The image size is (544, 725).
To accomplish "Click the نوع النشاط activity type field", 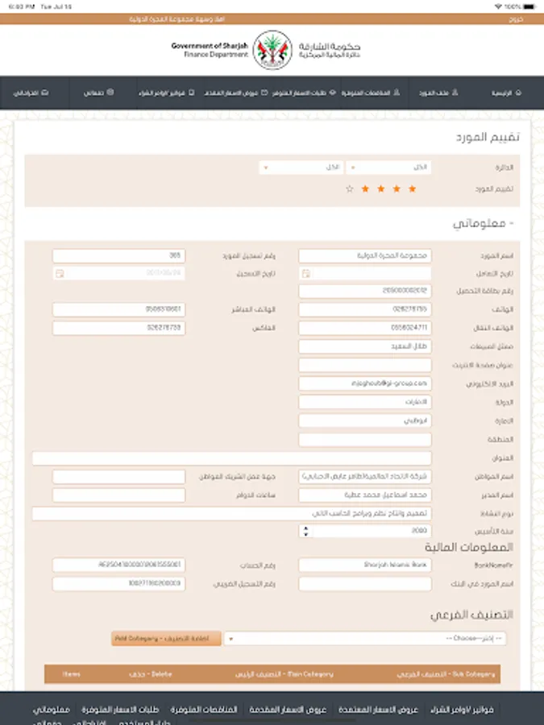I will tap(232, 514).
